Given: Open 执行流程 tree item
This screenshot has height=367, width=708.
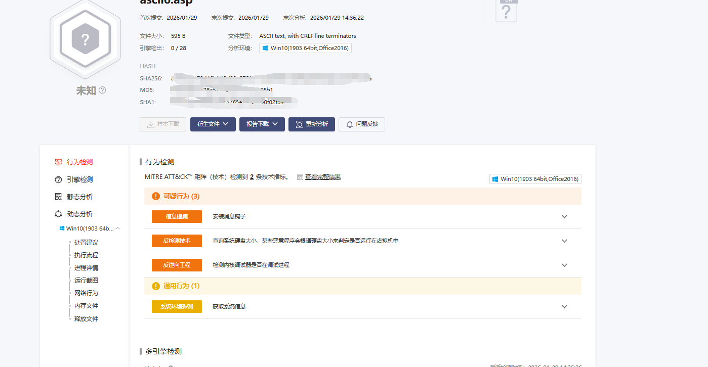Looking at the screenshot, I should [86, 255].
